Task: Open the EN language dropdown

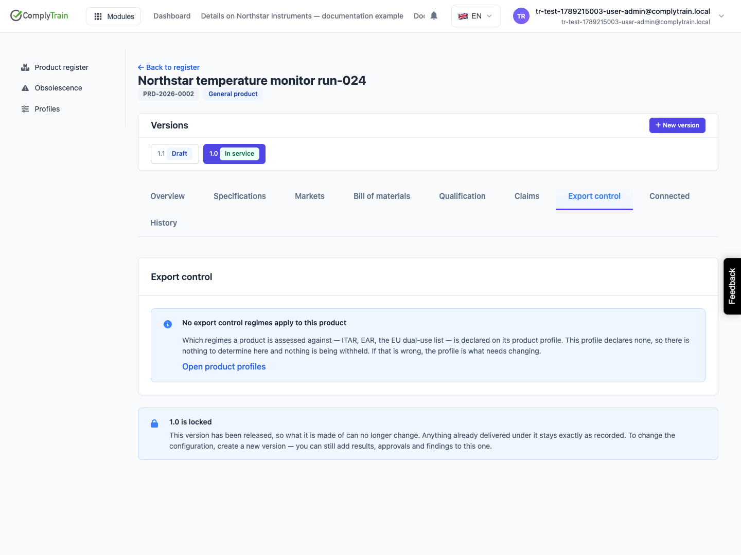Action: coord(475,16)
